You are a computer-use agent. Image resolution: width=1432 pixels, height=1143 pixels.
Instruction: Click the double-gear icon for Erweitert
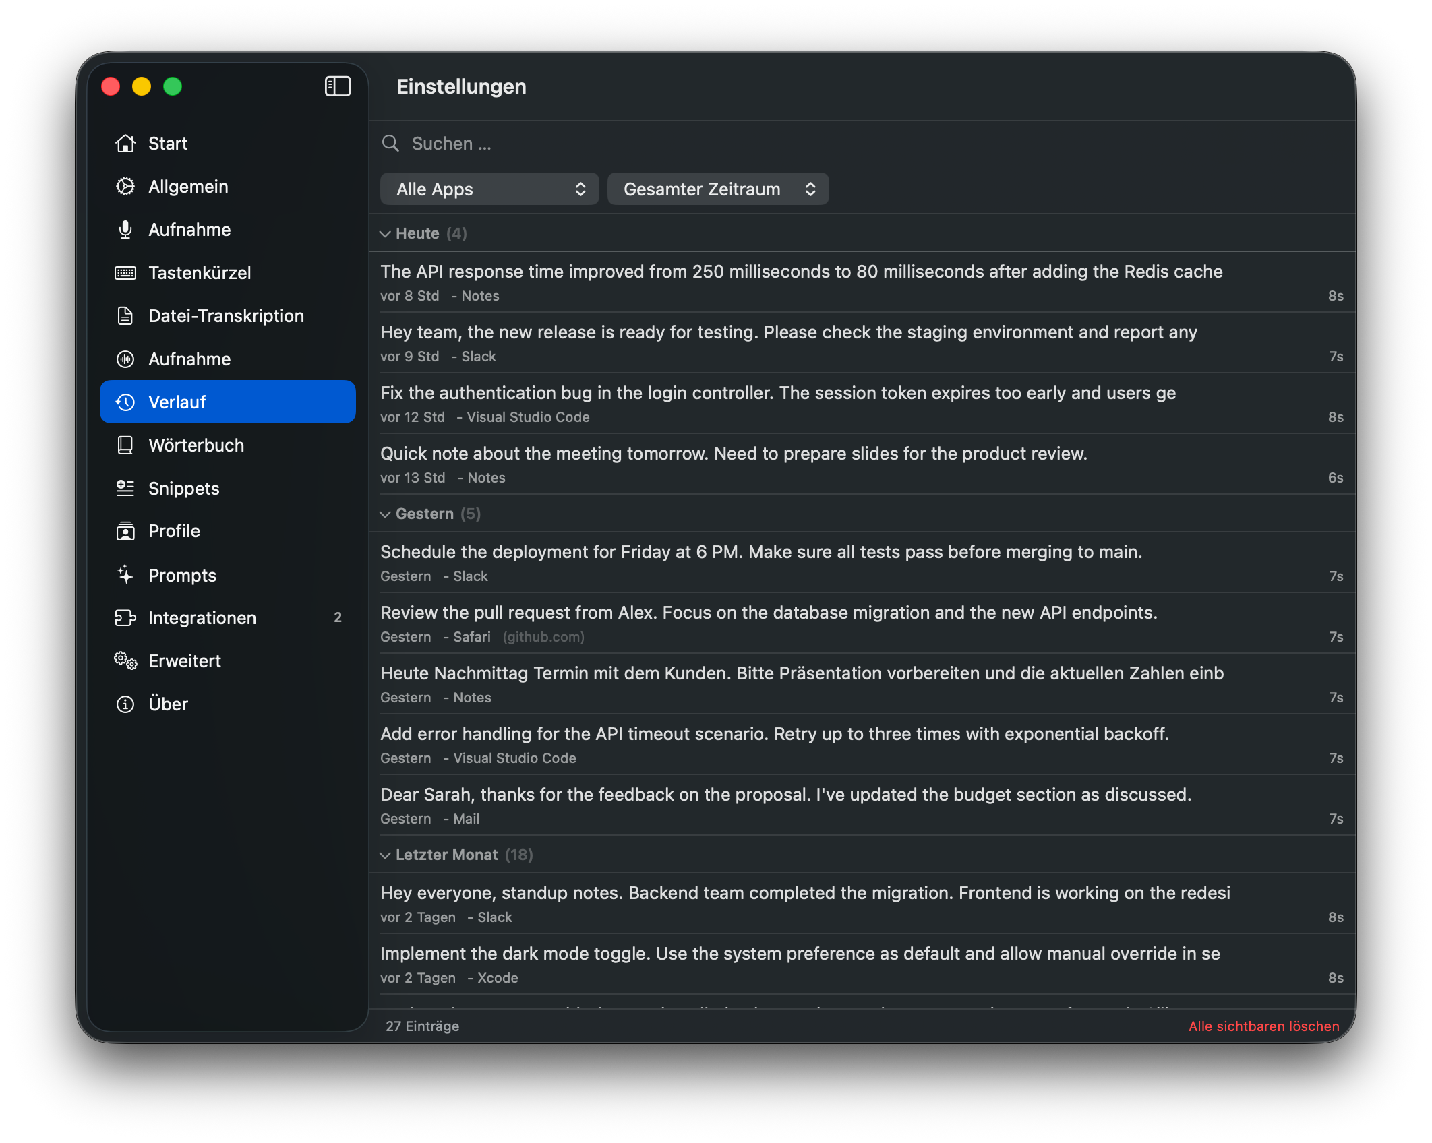coord(125,661)
